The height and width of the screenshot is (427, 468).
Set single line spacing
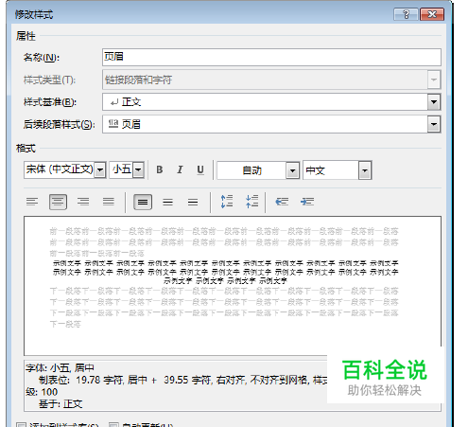click(x=143, y=202)
